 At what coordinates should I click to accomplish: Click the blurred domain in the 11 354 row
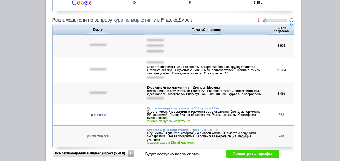(98, 69)
